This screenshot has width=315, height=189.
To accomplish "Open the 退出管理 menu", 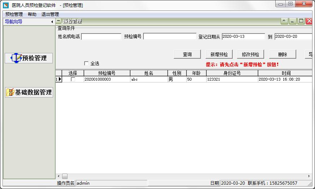I will click(50, 14).
